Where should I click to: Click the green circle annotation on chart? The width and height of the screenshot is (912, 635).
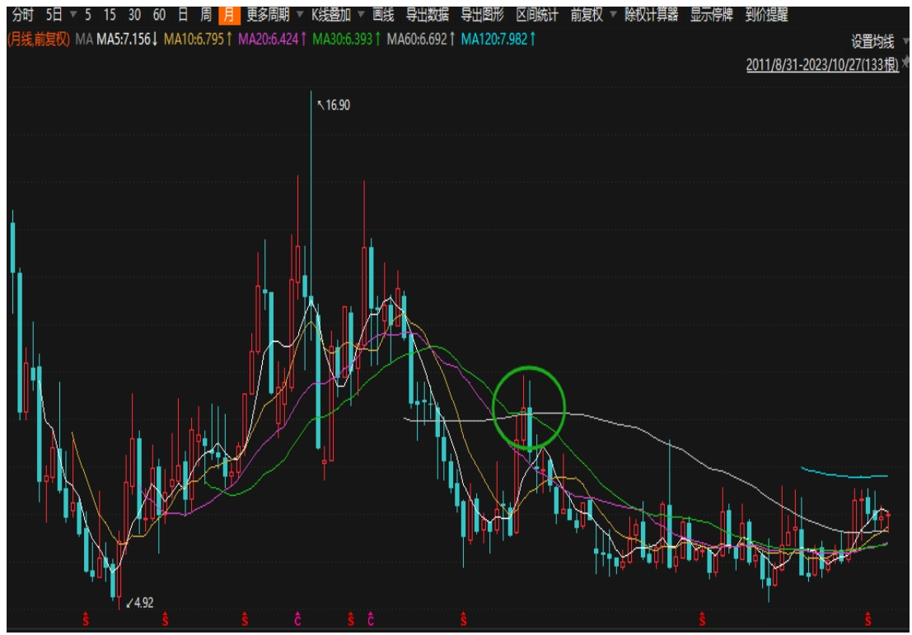coord(529,404)
